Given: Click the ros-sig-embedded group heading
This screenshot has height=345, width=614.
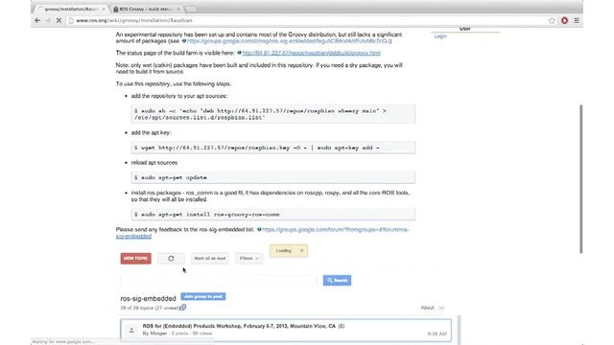Looking at the screenshot, I should [x=148, y=298].
